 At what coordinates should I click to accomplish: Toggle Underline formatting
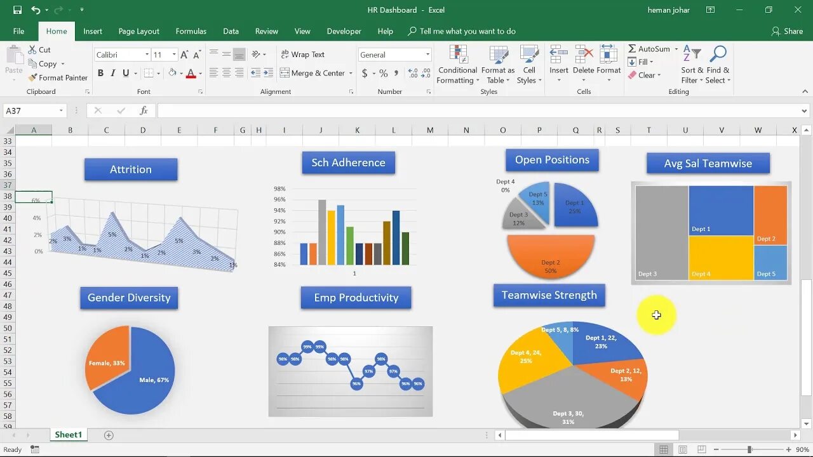tap(126, 73)
